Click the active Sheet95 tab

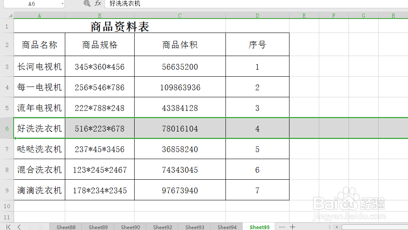click(x=259, y=227)
